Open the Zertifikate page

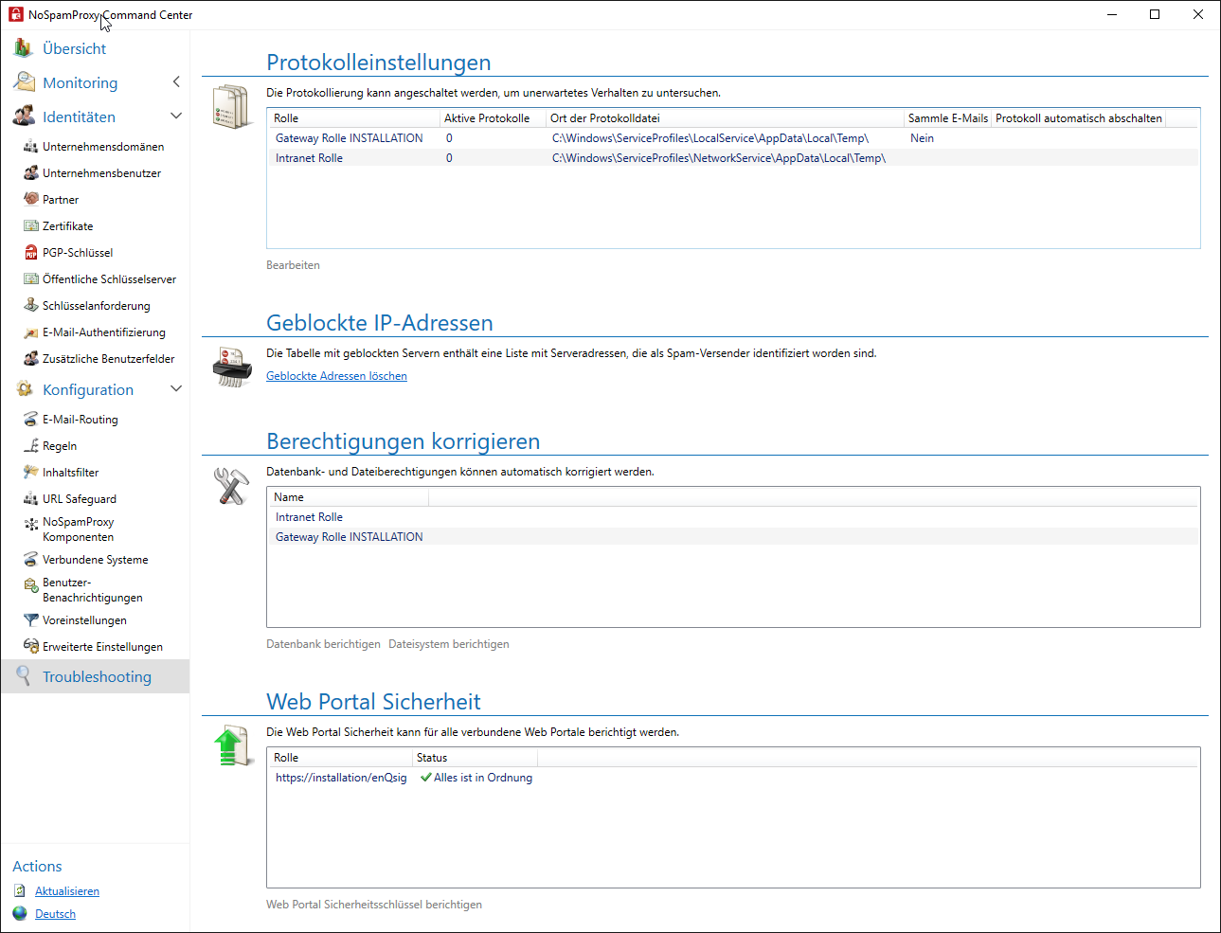coord(68,226)
